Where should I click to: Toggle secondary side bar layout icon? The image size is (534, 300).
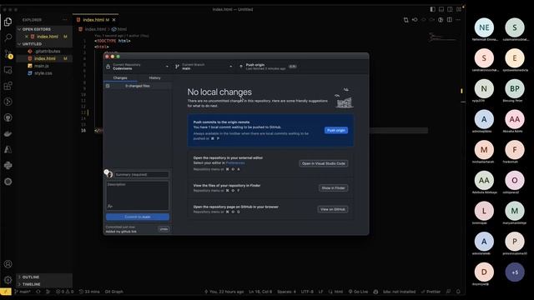tap(450, 9)
